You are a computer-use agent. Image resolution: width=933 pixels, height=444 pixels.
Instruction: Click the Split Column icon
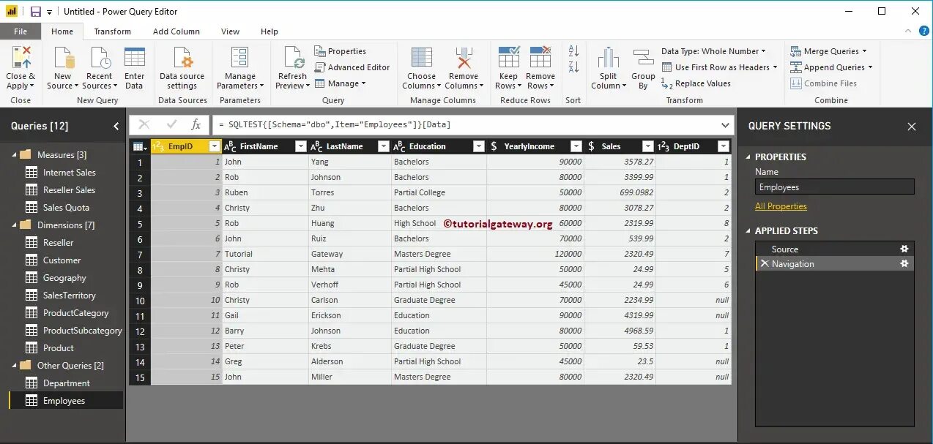(608, 58)
